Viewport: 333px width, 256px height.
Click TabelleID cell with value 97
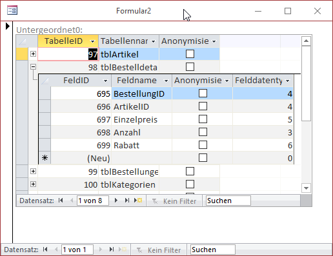[x=68, y=54]
